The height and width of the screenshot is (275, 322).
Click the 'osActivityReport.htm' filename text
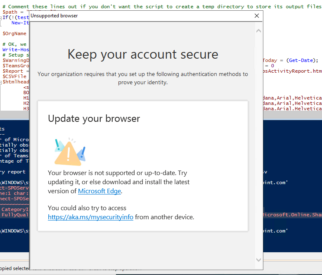292,71
